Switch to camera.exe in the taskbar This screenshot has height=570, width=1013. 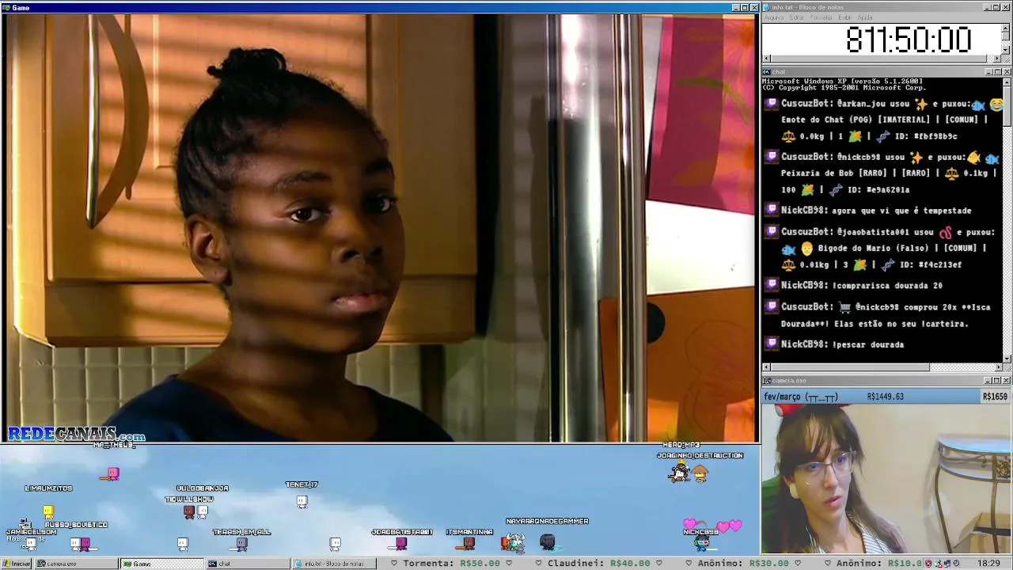(76, 564)
